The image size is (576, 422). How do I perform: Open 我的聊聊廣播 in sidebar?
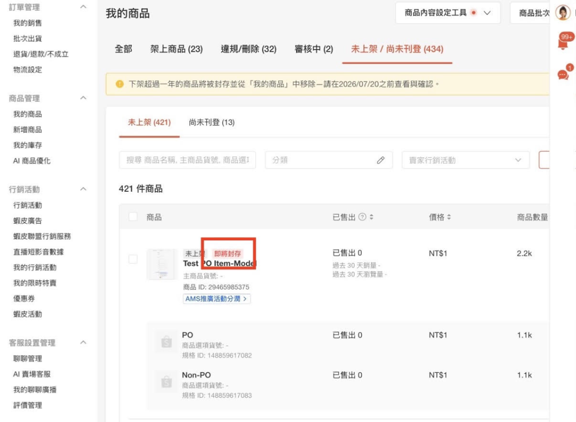pos(35,389)
